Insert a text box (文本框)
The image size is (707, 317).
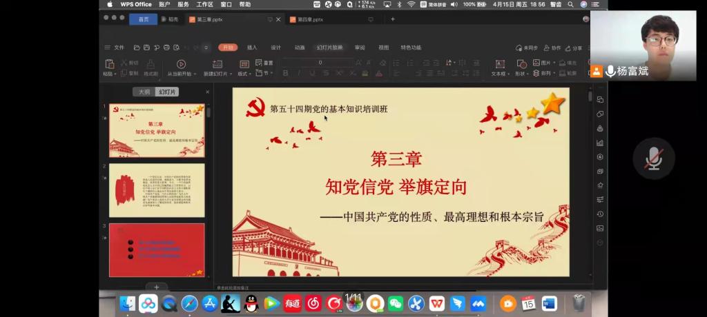click(x=498, y=63)
